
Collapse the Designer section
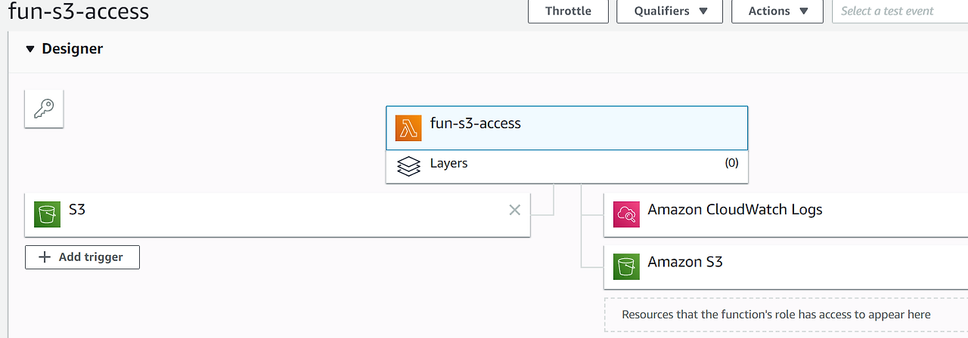pos(30,49)
